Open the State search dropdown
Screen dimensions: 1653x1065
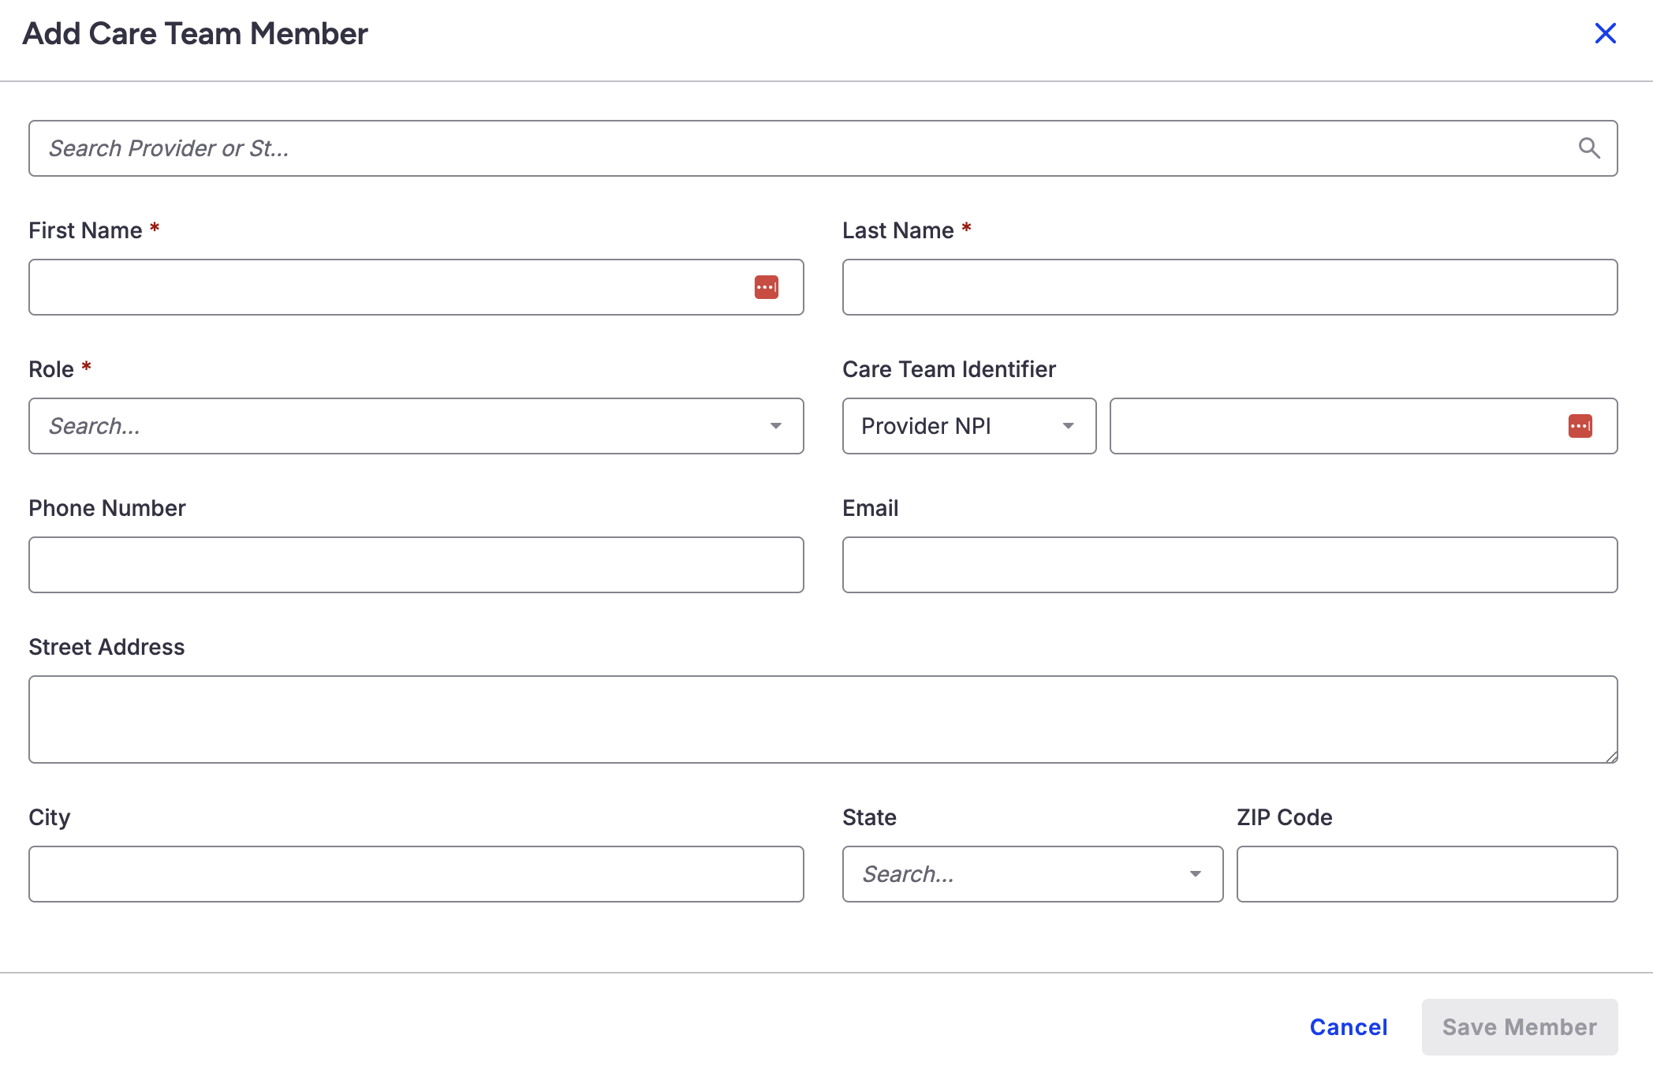point(1032,874)
